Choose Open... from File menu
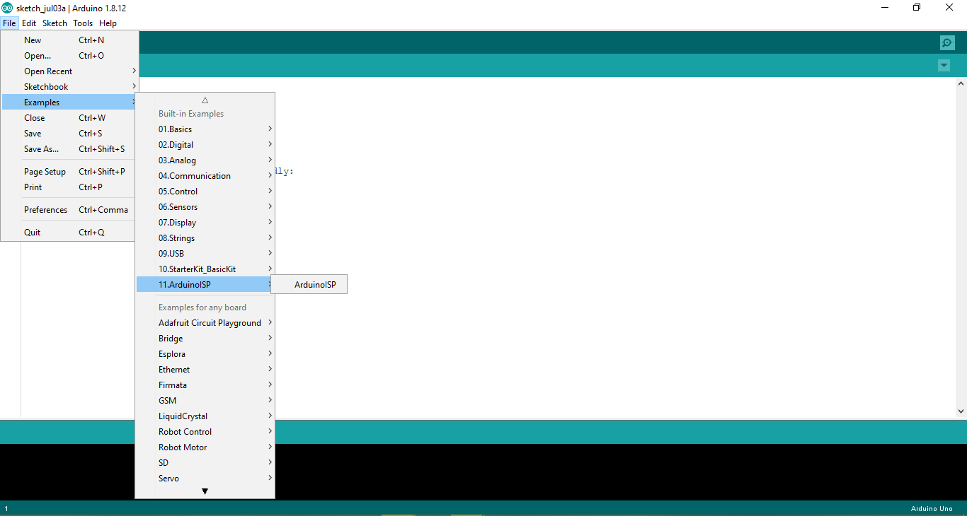967x516 pixels. tap(69, 56)
